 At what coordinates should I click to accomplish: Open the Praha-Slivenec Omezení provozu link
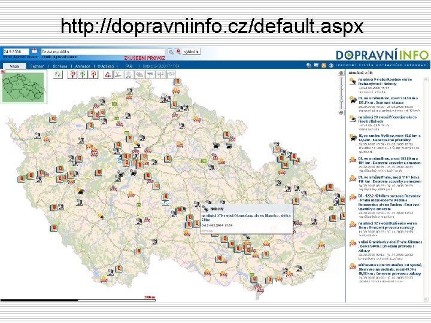[x=390, y=246]
